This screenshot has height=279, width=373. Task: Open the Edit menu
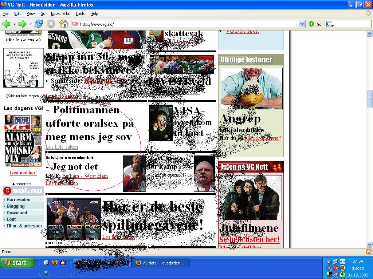[x=17, y=13]
